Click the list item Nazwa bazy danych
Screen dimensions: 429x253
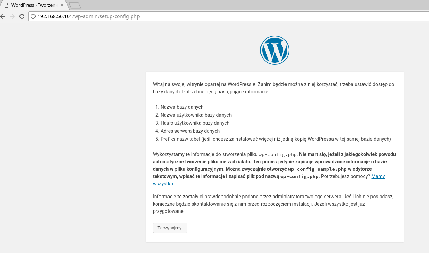pyautogui.click(x=182, y=107)
